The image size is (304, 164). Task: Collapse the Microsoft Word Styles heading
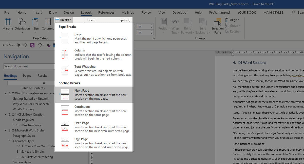click(x=6, y=130)
